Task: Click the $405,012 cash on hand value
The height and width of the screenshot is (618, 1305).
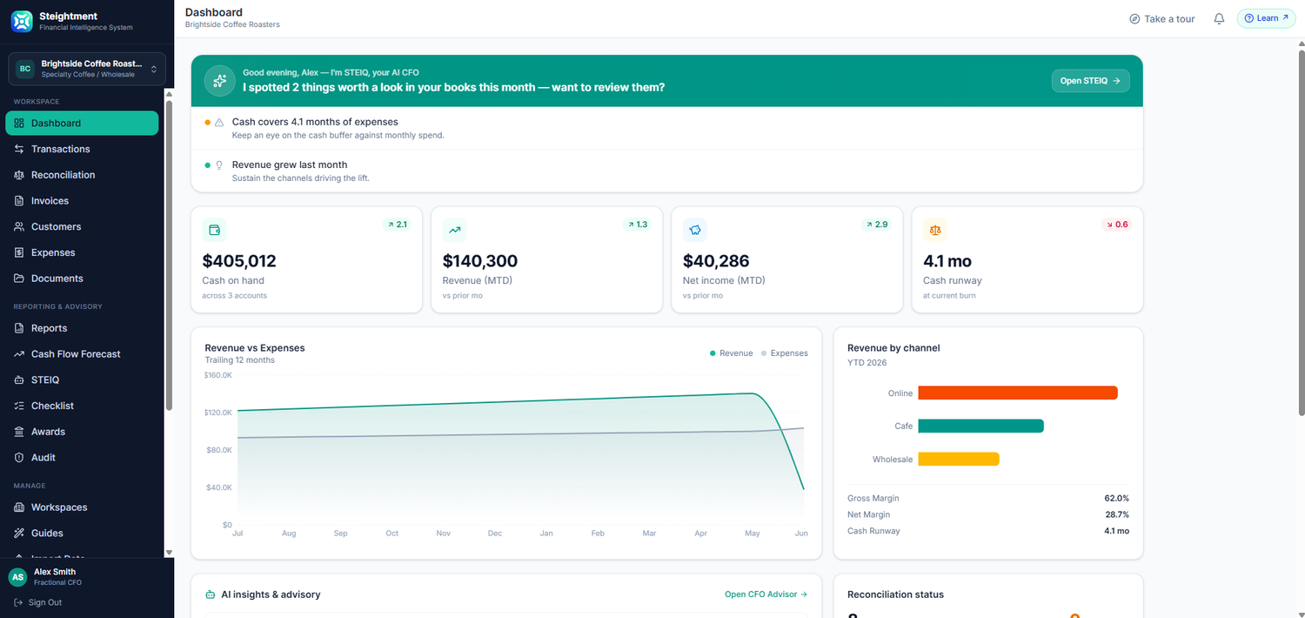Action: point(239,261)
